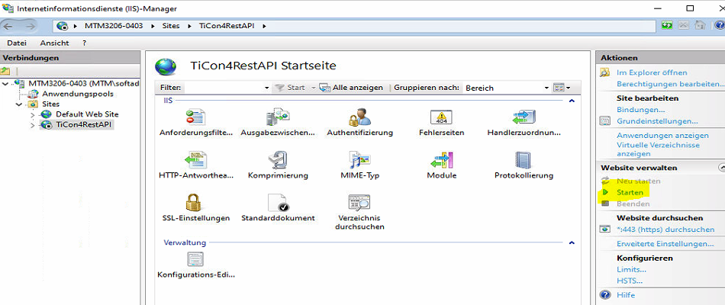Screen dimensions: 725x305
Task: Open the Protokollierung feature icon
Action: 524,161
